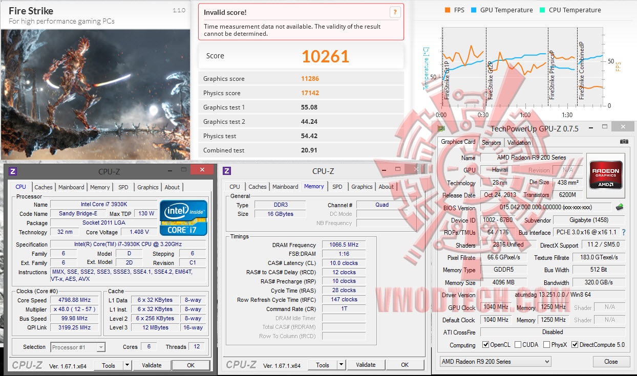Click the Close button in GPU-Z
Viewport: 637px width, 376px height.
pyautogui.click(x=611, y=361)
